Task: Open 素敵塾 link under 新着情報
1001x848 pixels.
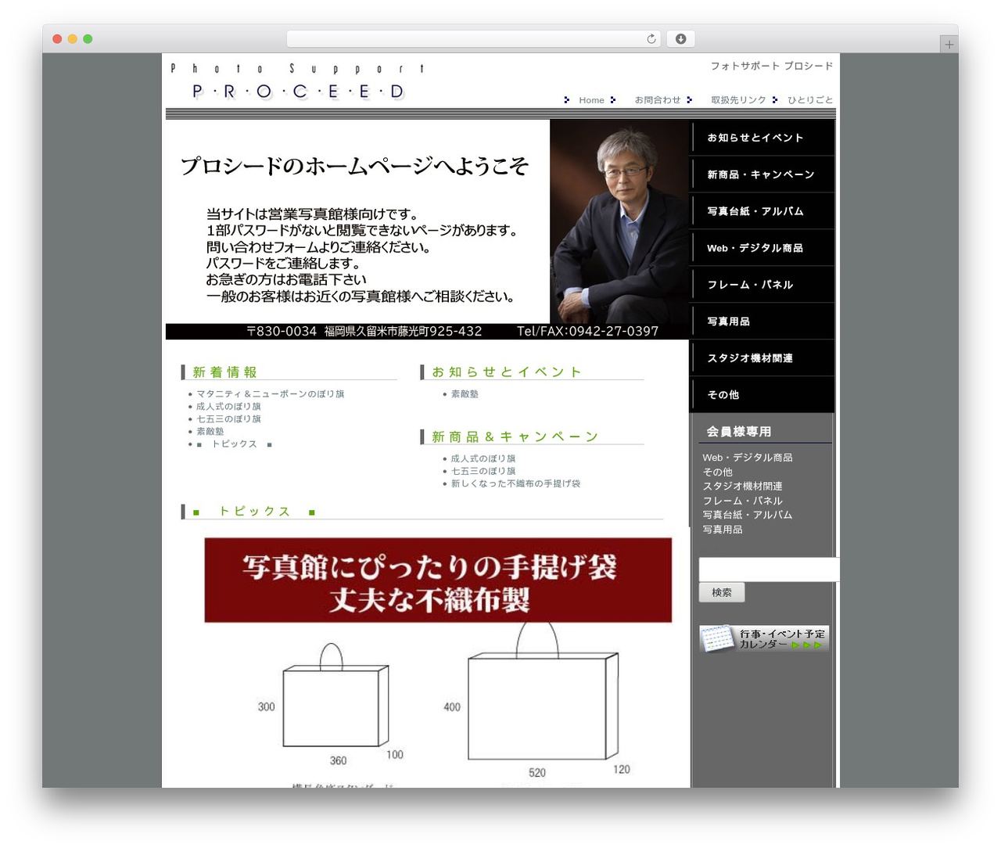Action: click(210, 432)
